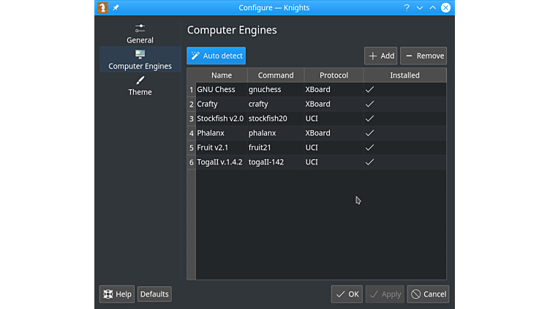Sort by the Protocol column header

[x=334, y=75]
